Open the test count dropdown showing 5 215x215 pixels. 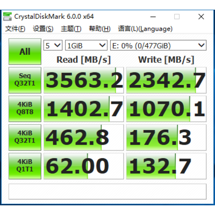[x=53, y=45]
